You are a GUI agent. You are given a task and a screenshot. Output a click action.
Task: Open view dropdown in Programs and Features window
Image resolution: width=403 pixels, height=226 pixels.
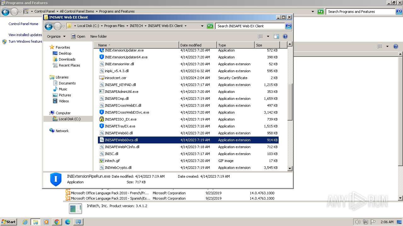click(x=387, y=46)
